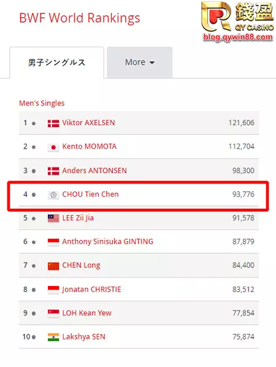
Task: Open Anders ANTONSEN player profile
Action: [94, 171]
